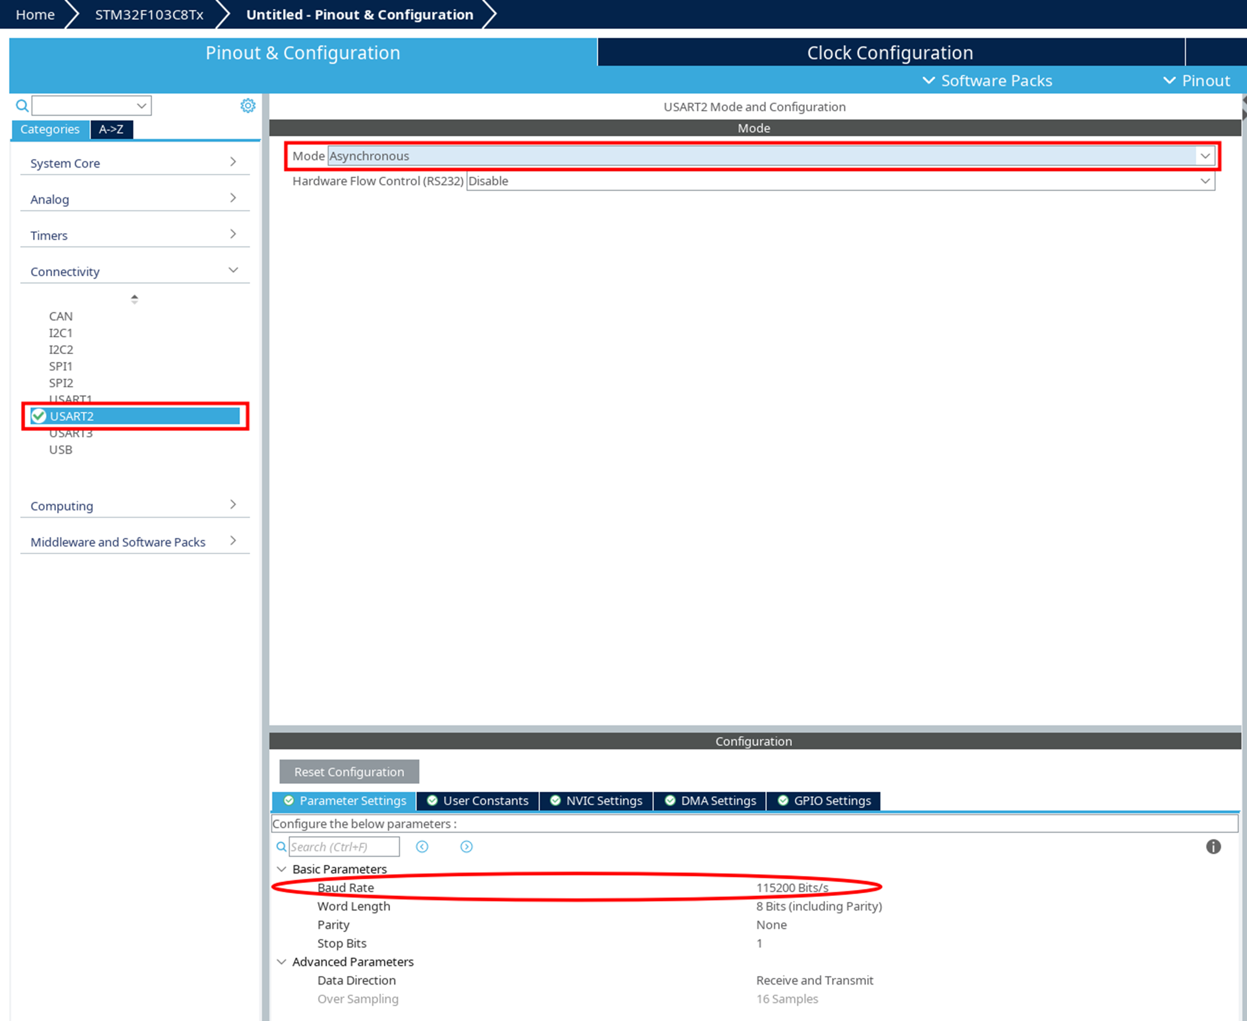Click previous search result arrow icon

[421, 846]
